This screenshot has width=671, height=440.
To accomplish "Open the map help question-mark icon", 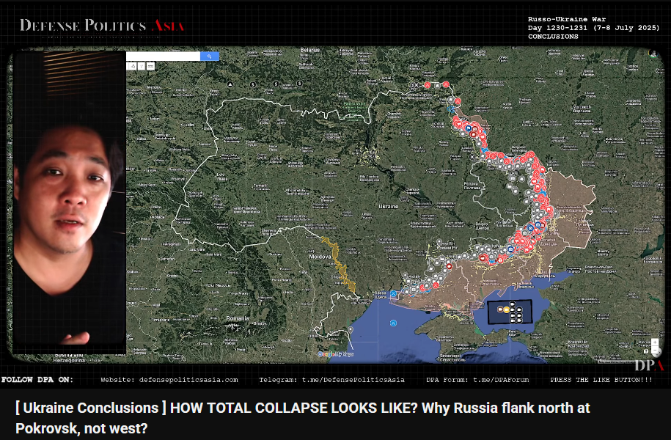I will (x=646, y=351).
